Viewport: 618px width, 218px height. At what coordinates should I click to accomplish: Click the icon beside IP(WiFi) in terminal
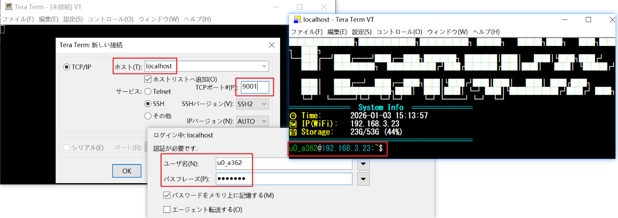pos(293,124)
